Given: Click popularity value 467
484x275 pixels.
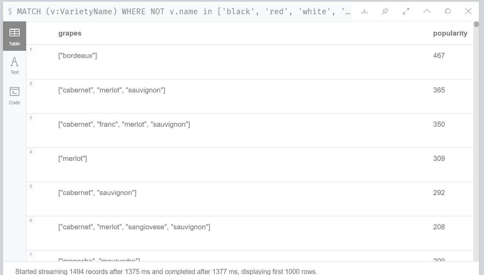Looking at the screenshot, I should [x=439, y=56].
